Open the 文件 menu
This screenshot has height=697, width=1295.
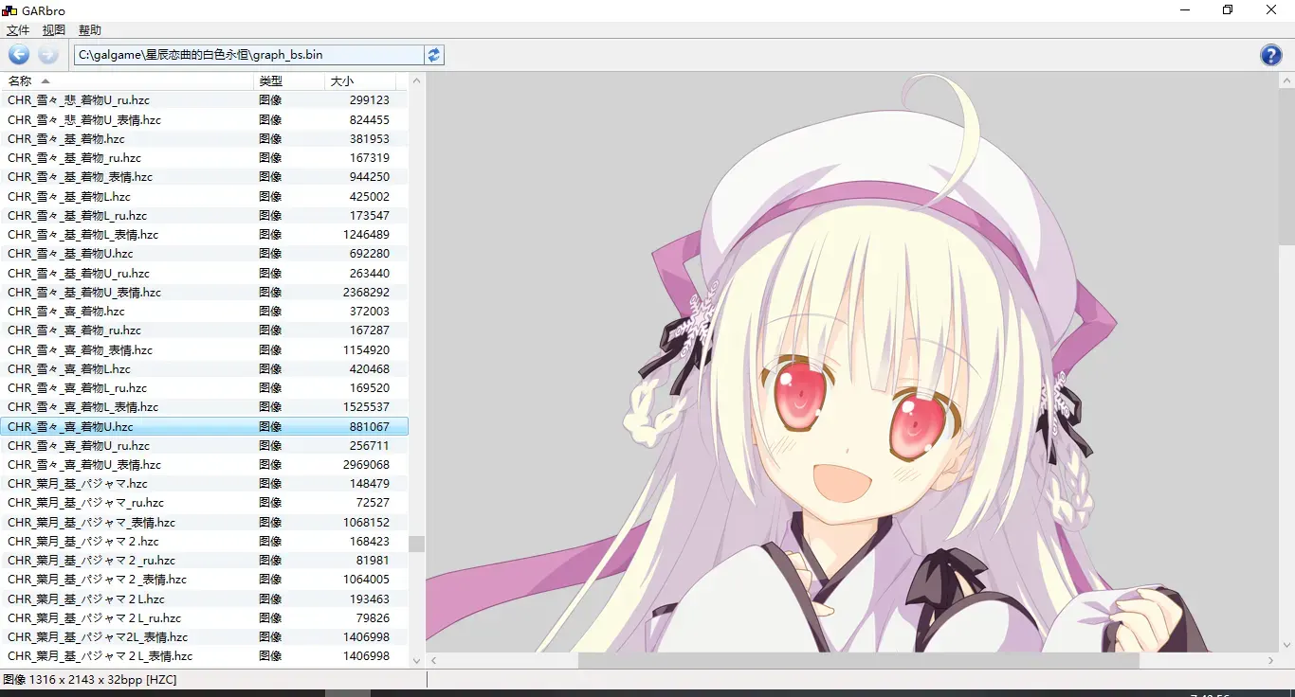[x=18, y=30]
